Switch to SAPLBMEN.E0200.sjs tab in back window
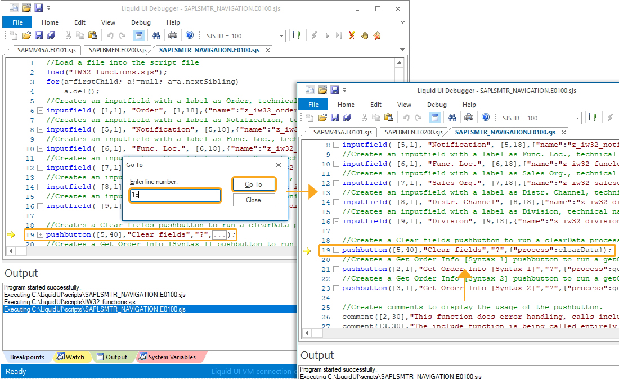This screenshot has height=379, width=619. [118, 50]
